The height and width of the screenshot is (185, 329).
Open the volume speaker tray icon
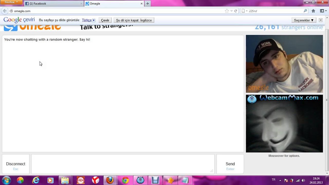click(303, 180)
